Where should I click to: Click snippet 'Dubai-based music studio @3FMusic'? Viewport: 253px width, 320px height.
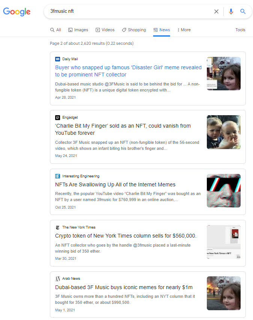coord(127,87)
